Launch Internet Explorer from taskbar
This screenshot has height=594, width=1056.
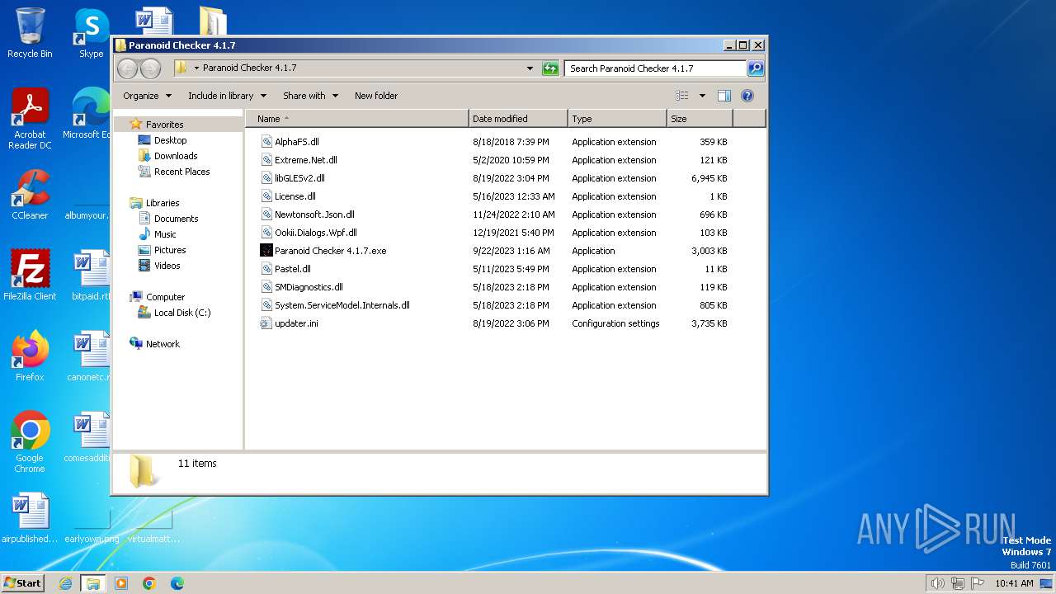coord(65,583)
